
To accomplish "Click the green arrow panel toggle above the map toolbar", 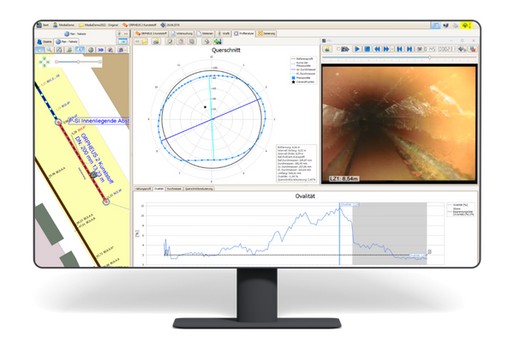I will 123,42.
